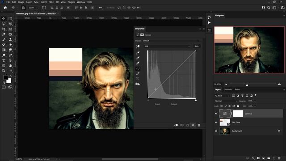
Task: Toggle adjustment visibility eye in Properties panel
Action: point(193,125)
